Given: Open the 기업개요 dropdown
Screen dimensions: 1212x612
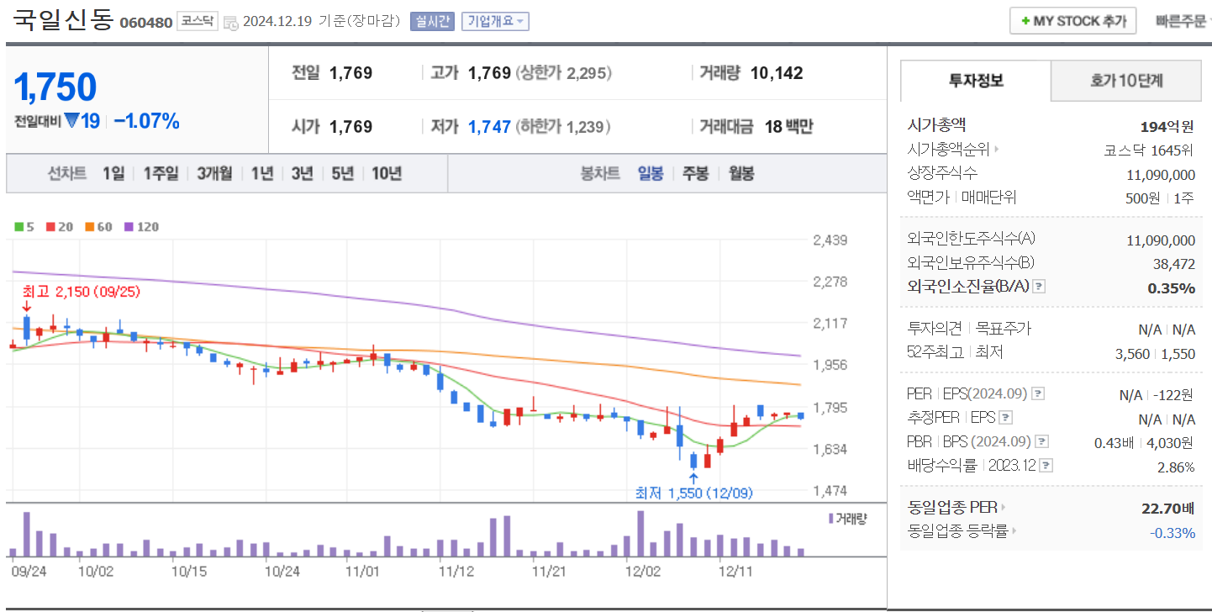Looking at the screenshot, I should (494, 21).
